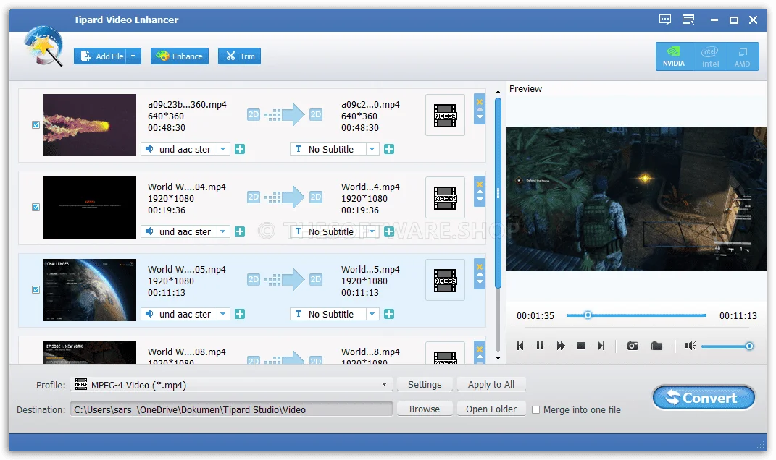The width and height of the screenshot is (776, 460).
Task: Mute the preview volume
Action: [691, 346]
